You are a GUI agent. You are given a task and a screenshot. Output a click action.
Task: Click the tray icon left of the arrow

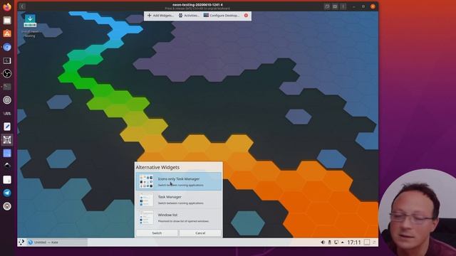(x=336, y=242)
